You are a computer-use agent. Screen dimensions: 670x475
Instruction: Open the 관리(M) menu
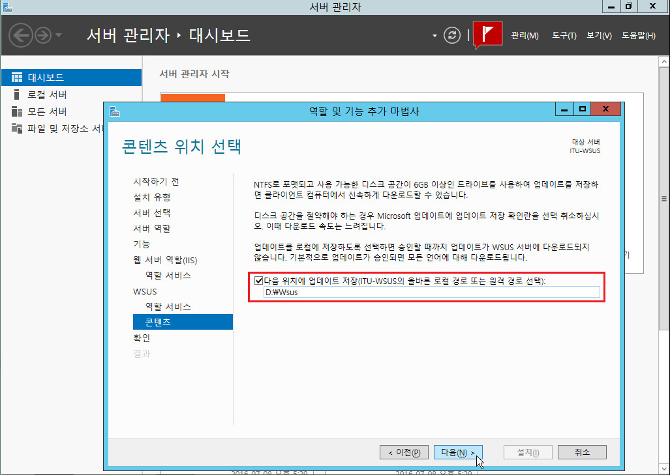point(525,35)
